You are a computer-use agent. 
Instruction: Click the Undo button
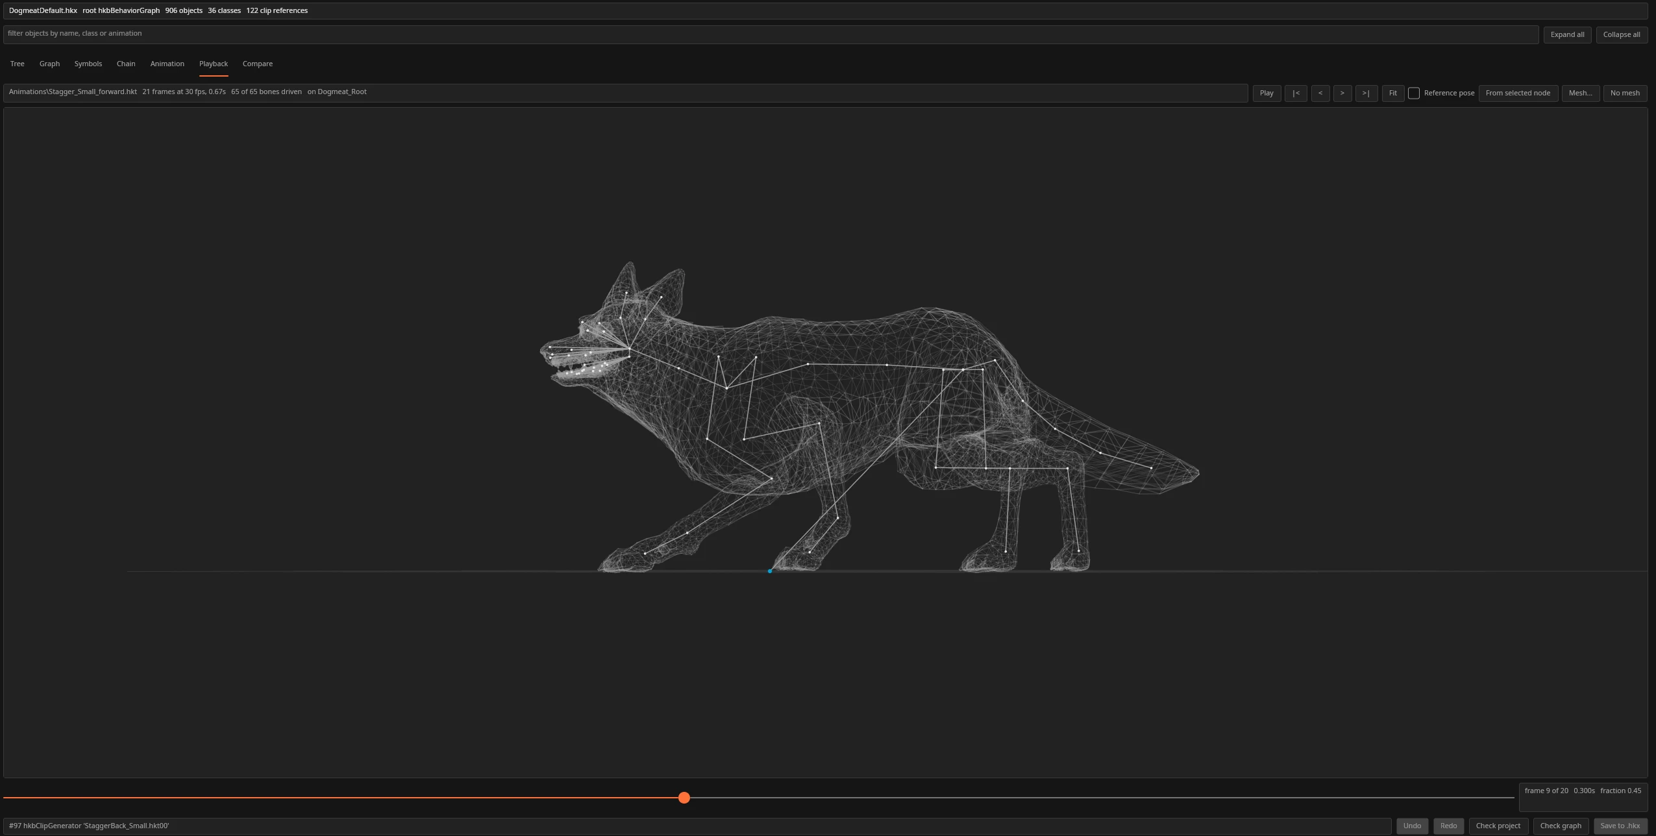1412,826
